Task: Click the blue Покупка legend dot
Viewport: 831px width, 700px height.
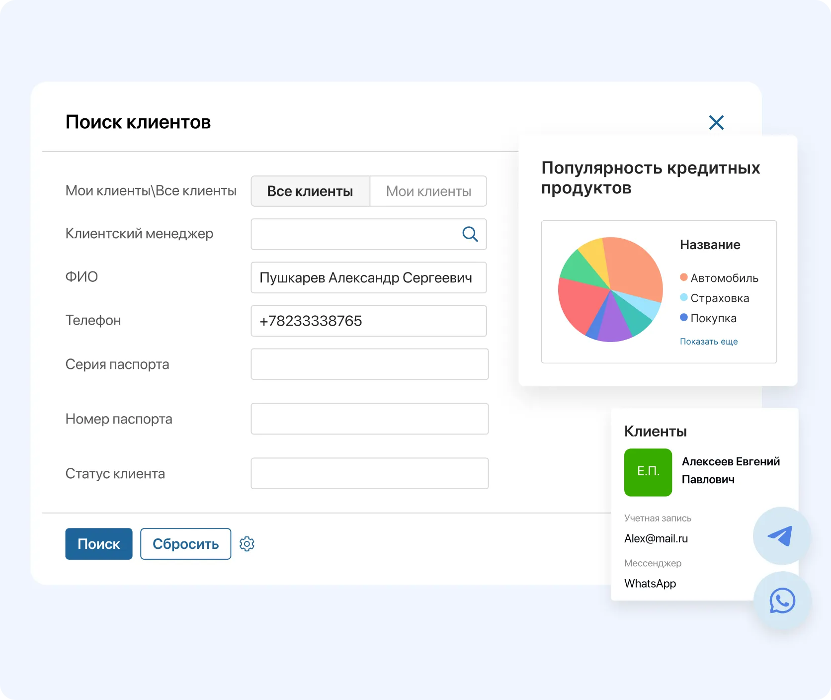Action: point(684,317)
